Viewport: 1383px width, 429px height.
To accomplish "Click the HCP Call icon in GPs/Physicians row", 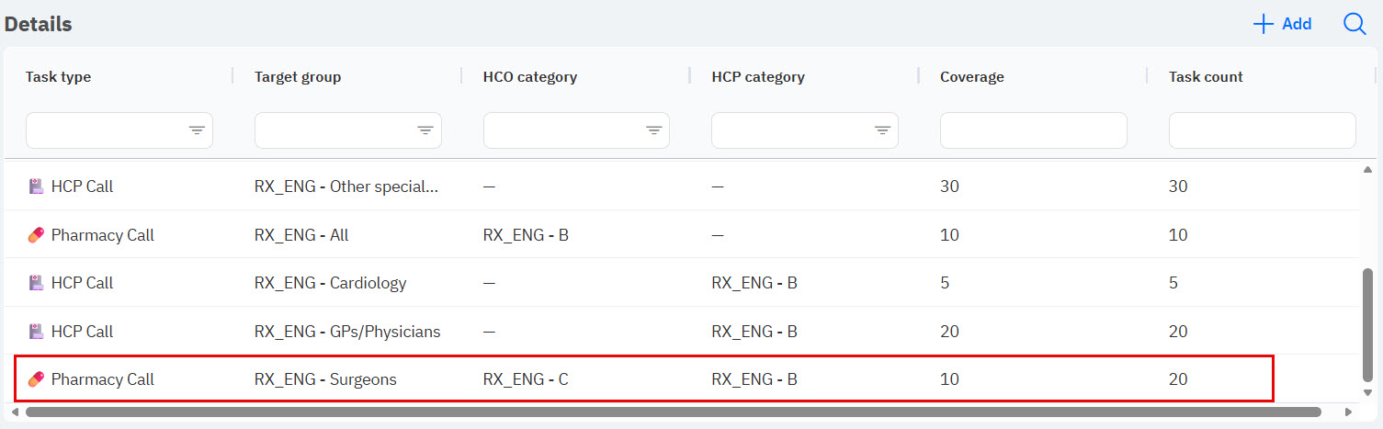I will (36, 332).
